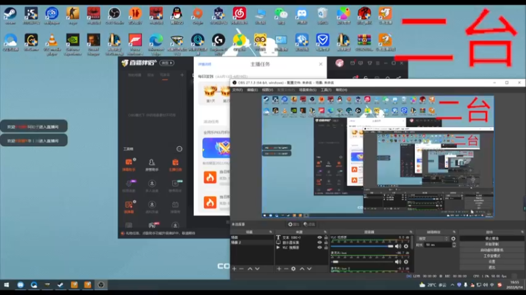Remove the selected scene in OBS
Screen dimensions: 526x295
click(241, 269)
